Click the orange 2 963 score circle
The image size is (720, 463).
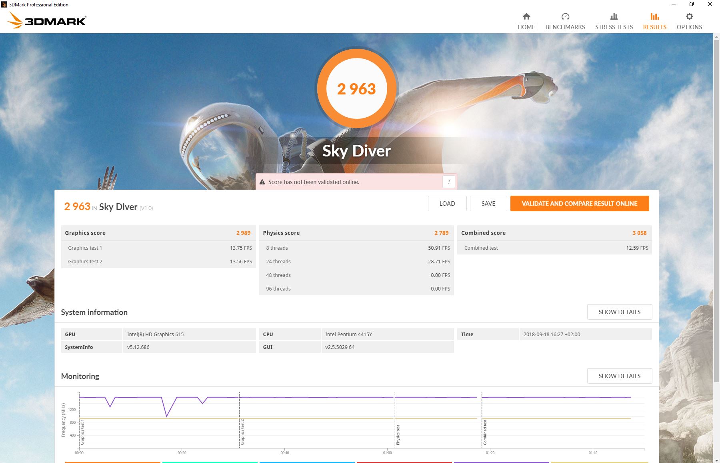[356, 89]
